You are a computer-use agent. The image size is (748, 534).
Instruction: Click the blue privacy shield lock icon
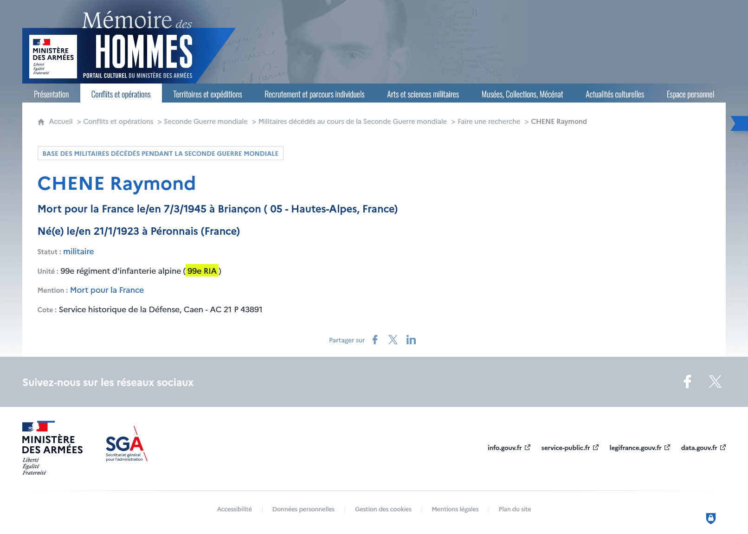711,518
